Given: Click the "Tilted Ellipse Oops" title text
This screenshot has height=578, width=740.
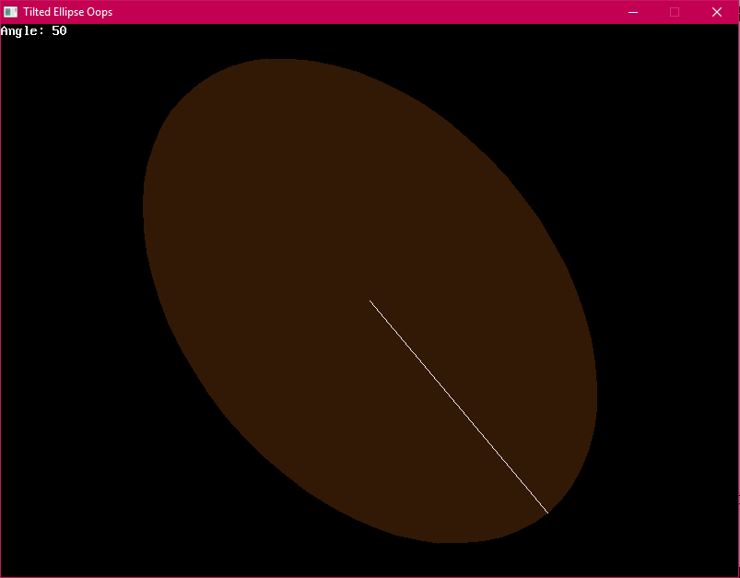Looking at the screenshot, I should click(67, 12).
